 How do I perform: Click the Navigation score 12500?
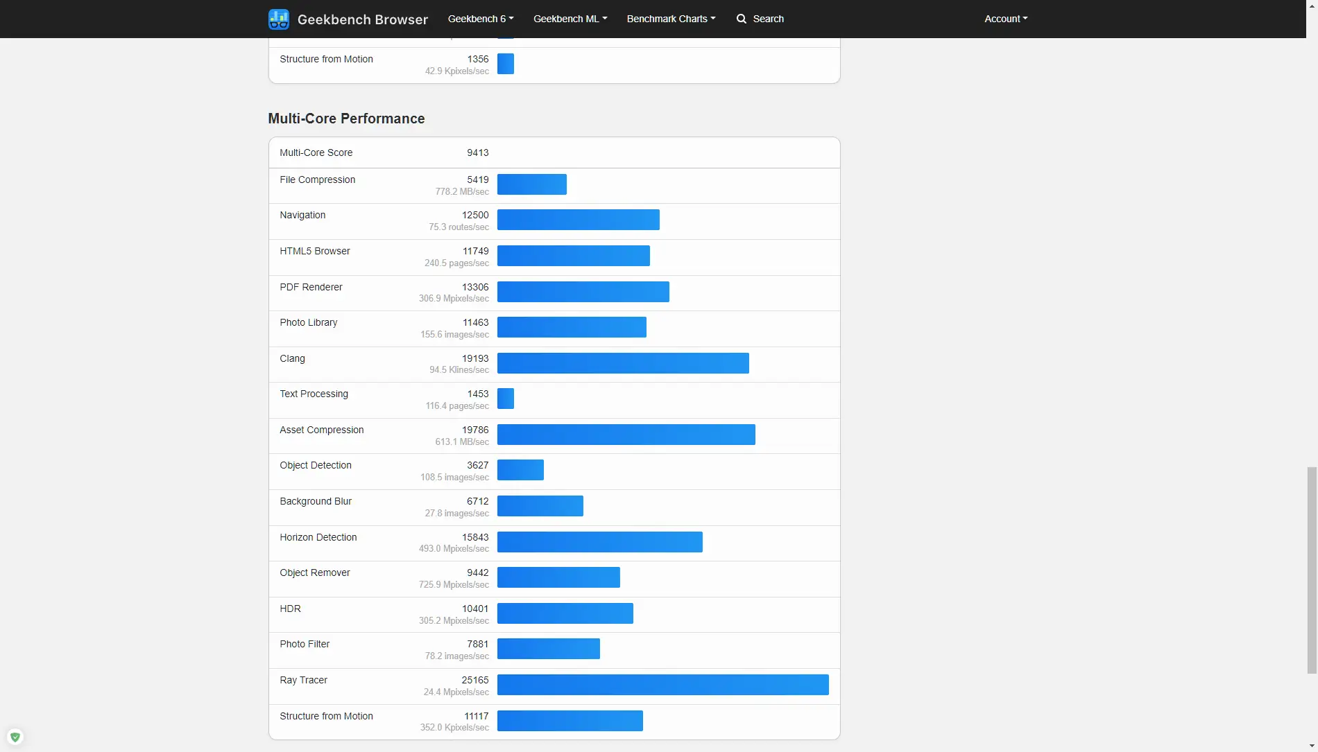[x=475, y=215]
